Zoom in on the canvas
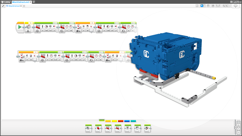The width and height of the screenshot is (242, 136). click(226, 6)
